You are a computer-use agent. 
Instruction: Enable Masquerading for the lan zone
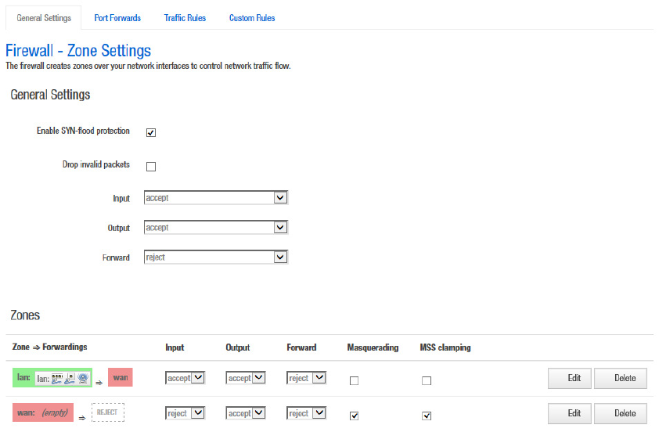tap(354, 381)
